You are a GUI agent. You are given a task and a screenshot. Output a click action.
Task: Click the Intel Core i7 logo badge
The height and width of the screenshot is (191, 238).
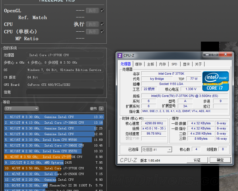215,81
